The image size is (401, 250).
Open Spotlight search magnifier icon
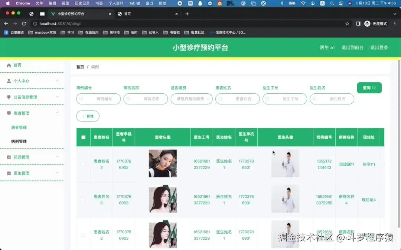click(x=332, y=3)
